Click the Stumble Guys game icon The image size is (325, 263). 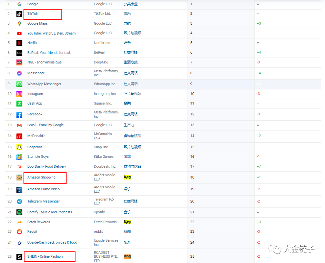tap(19, 157)
